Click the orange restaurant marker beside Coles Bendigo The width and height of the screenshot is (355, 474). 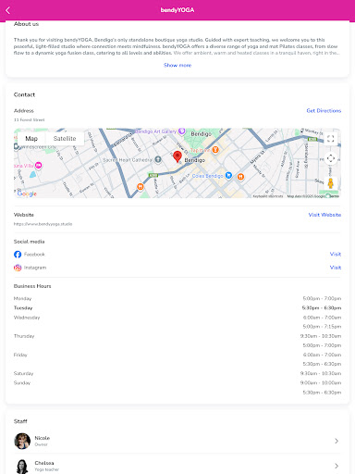pyautogui.click(x=240, y=177)
